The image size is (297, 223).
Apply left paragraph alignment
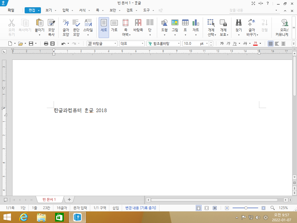tap(277, 44)
